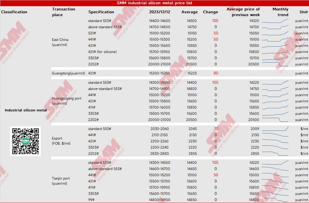309x203 pixels.
Task: Click the average value '14750'
Action: (192, 27)
